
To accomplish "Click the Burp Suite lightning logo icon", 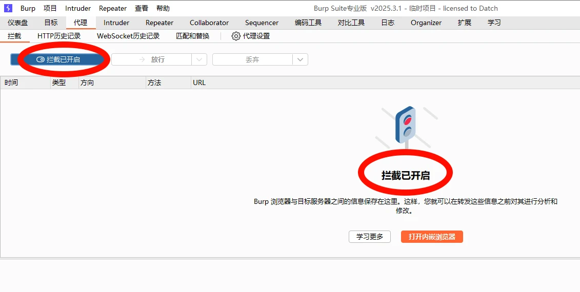I will [x=8, y=8].
